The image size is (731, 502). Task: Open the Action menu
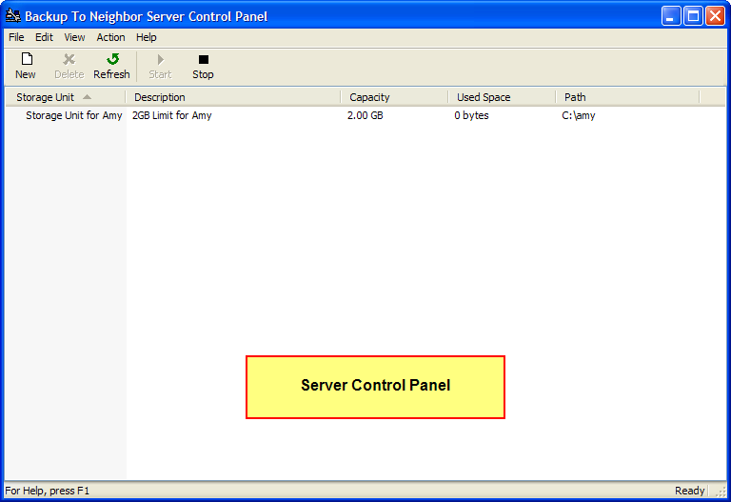(110, 37)
